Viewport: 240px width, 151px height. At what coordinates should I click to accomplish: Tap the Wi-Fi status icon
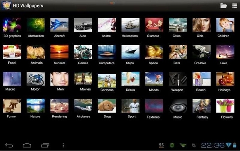229,145
